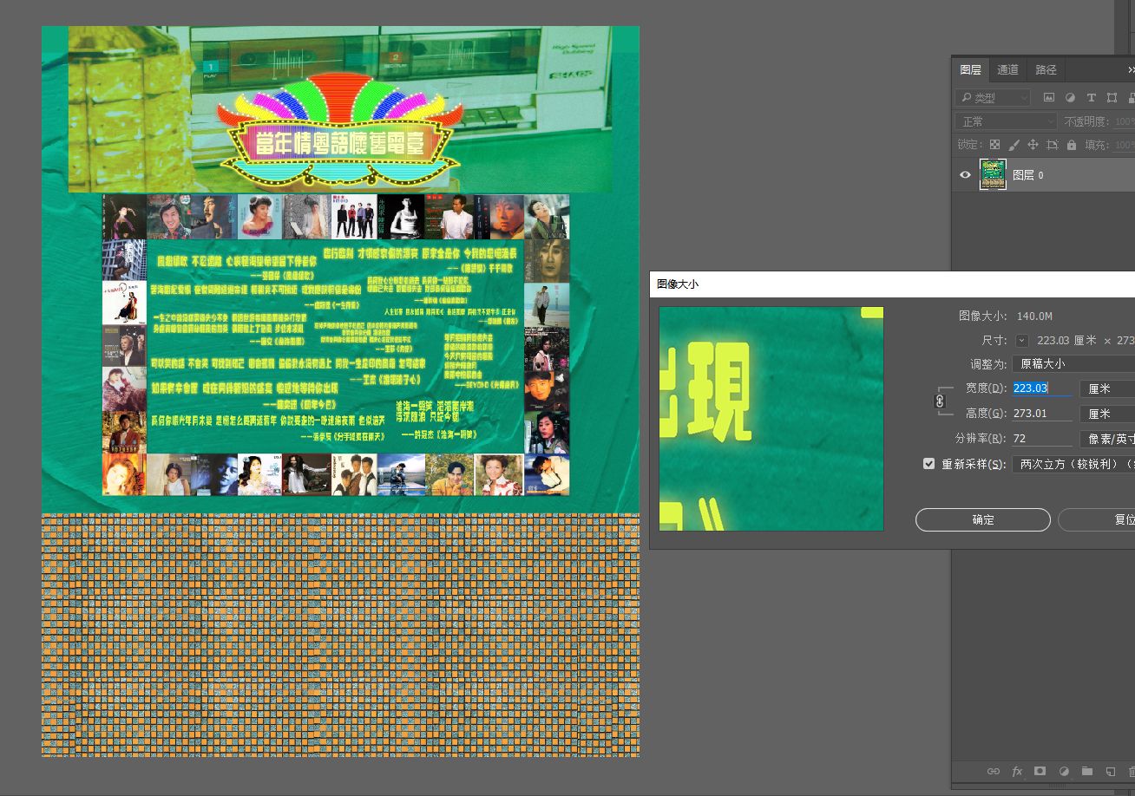Lock artboard nesting with crop icon
The image size is (1135, 796).
1052,145
